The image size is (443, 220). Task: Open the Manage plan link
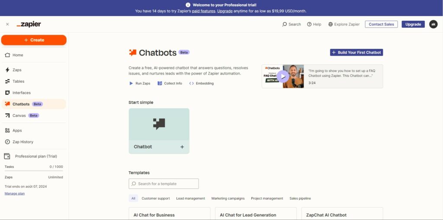[x=15, y=194]
